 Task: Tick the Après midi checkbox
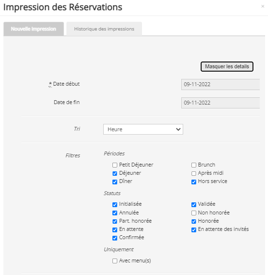(194, 173)
